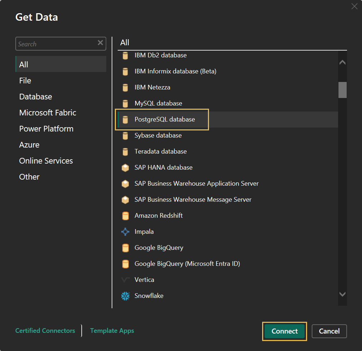Viewport: 362px width, 351px height.
Task: Select 'SAP HANA database' entry
Action: [x=228, y=167]
